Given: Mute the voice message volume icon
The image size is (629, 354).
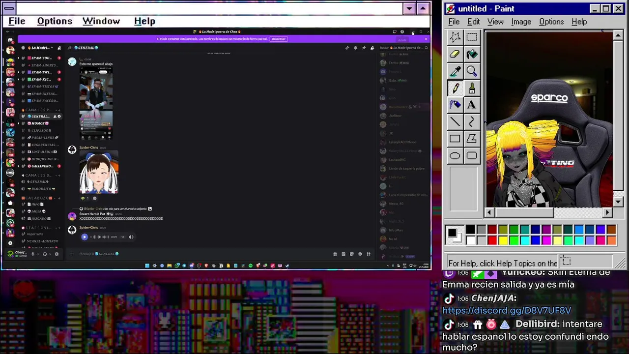Looking at the screenshot, I should pyautogui.click(x=131, y=237).
